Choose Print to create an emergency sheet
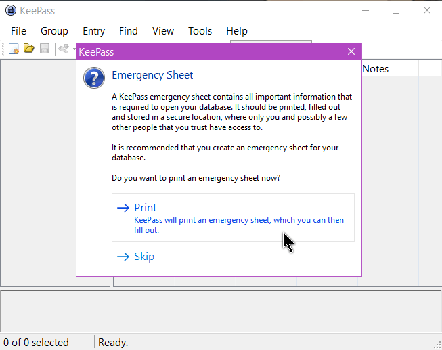Viewport: 442px width, 350px height. (233, 217)
